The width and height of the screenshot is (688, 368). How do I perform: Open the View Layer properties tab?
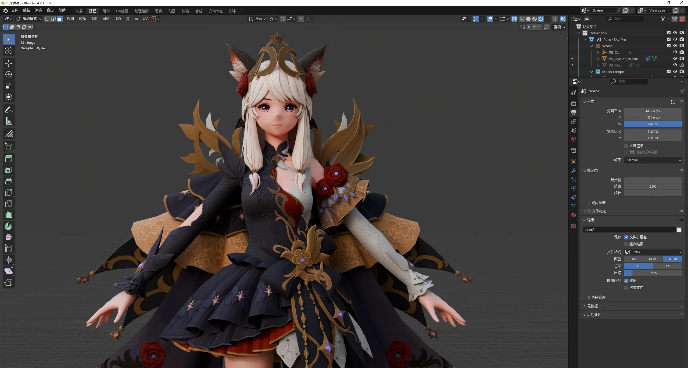coord(574,121)
